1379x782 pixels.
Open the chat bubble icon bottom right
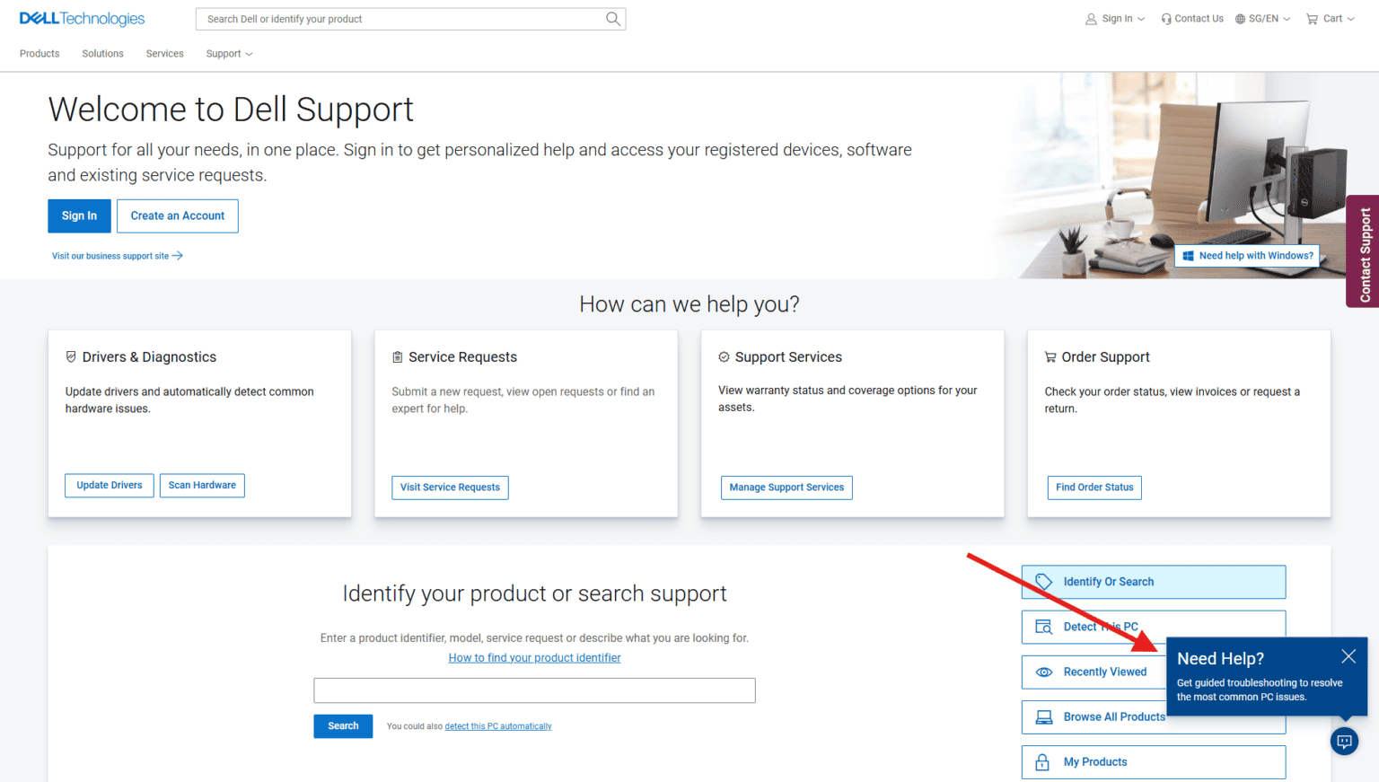pos(1344,741)
